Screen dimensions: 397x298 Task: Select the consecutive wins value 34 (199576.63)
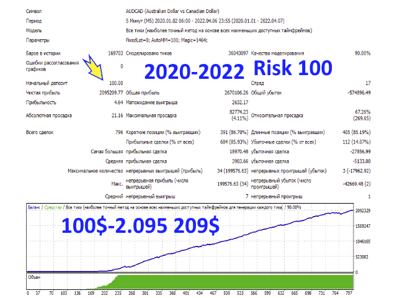233,171
